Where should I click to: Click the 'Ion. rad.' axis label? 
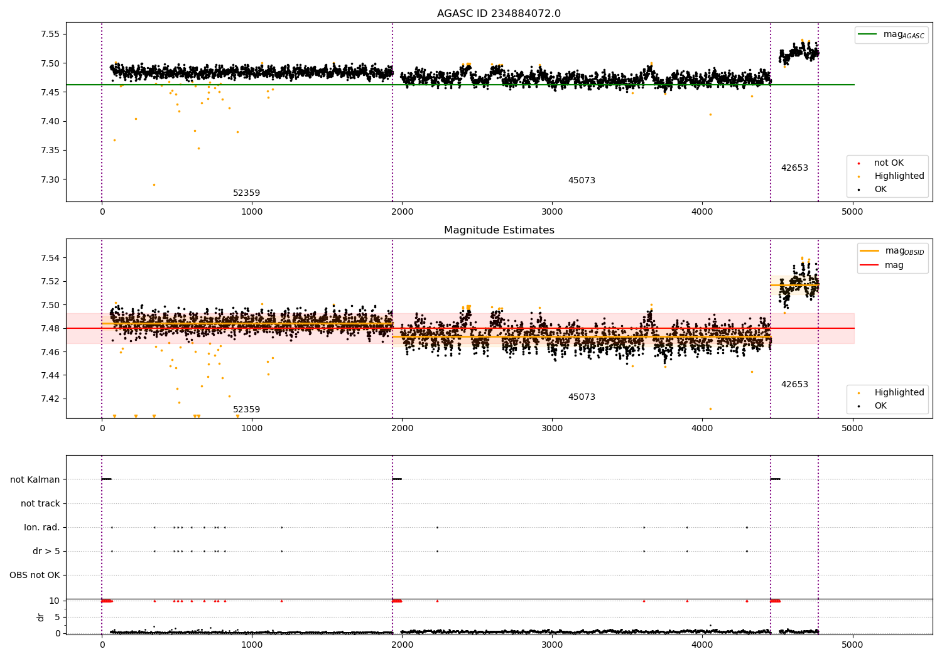pyautogui.click(x=42, y=527)
